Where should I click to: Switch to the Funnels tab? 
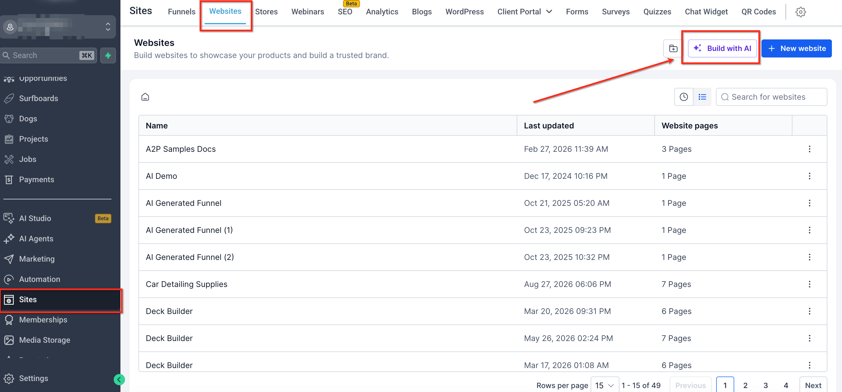182,12
